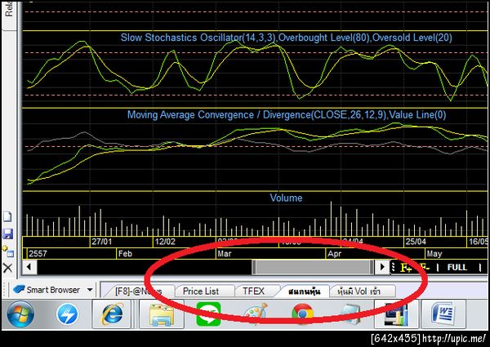Select the สแกนหุ้น tab
Screen dimensions: 490x347
point(304,291)
